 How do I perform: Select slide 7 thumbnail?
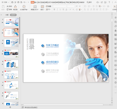(11, 85)
